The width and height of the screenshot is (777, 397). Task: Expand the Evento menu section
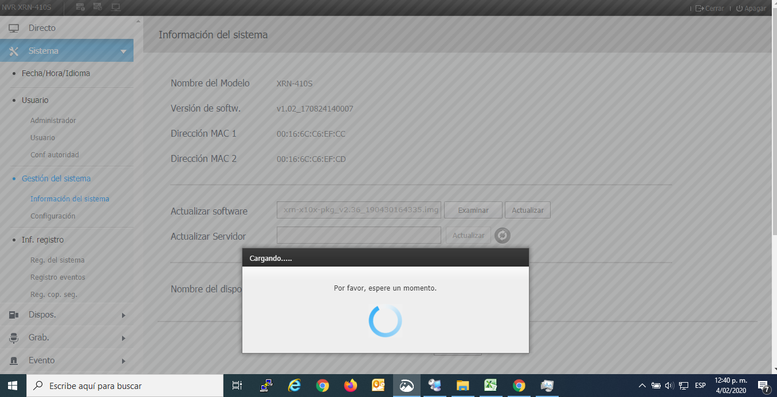(x=123, y=361)
